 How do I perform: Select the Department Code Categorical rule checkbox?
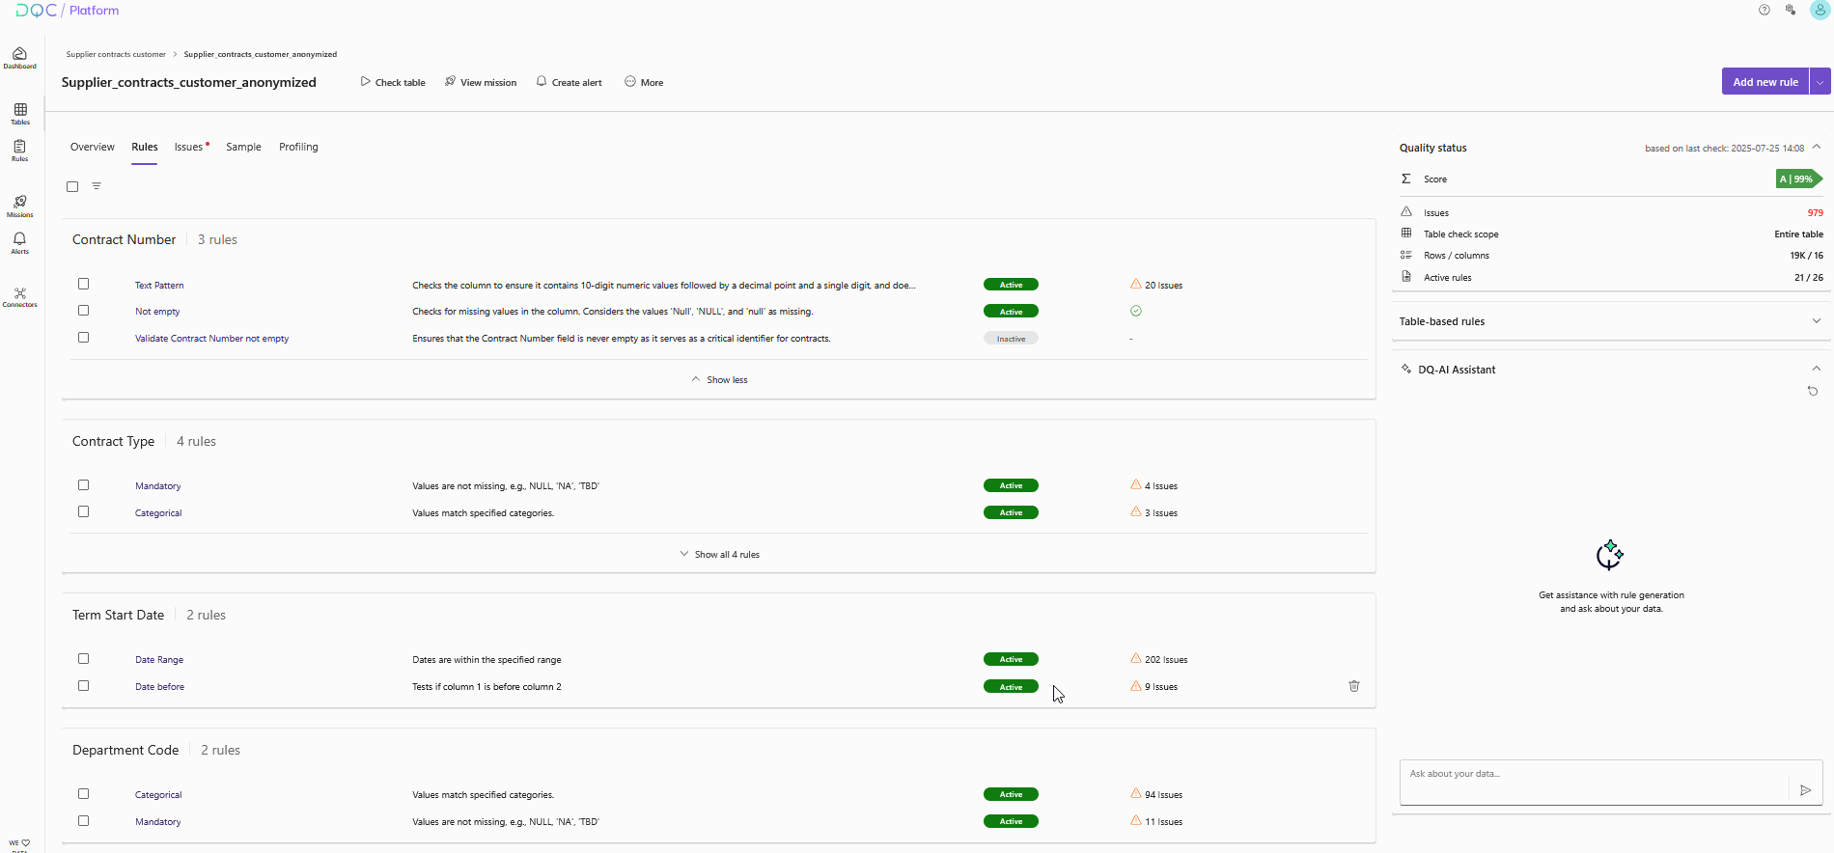pyautogui.click(x=84, y=794)
